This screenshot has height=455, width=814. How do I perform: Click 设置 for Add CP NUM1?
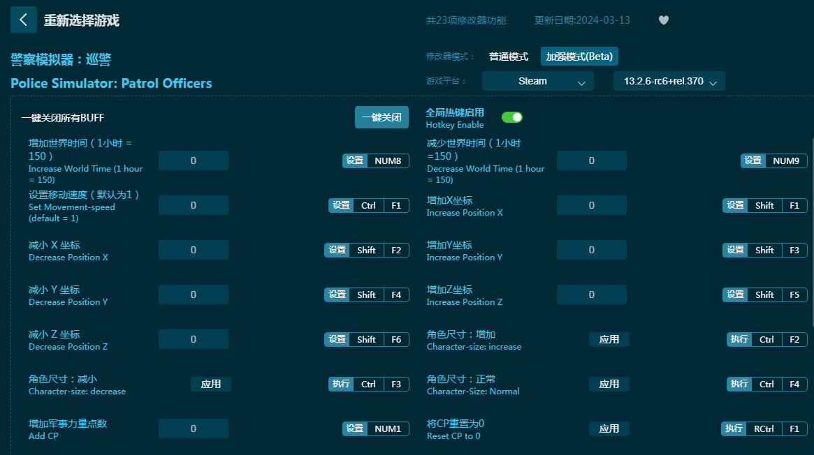[x=355, y=428]
